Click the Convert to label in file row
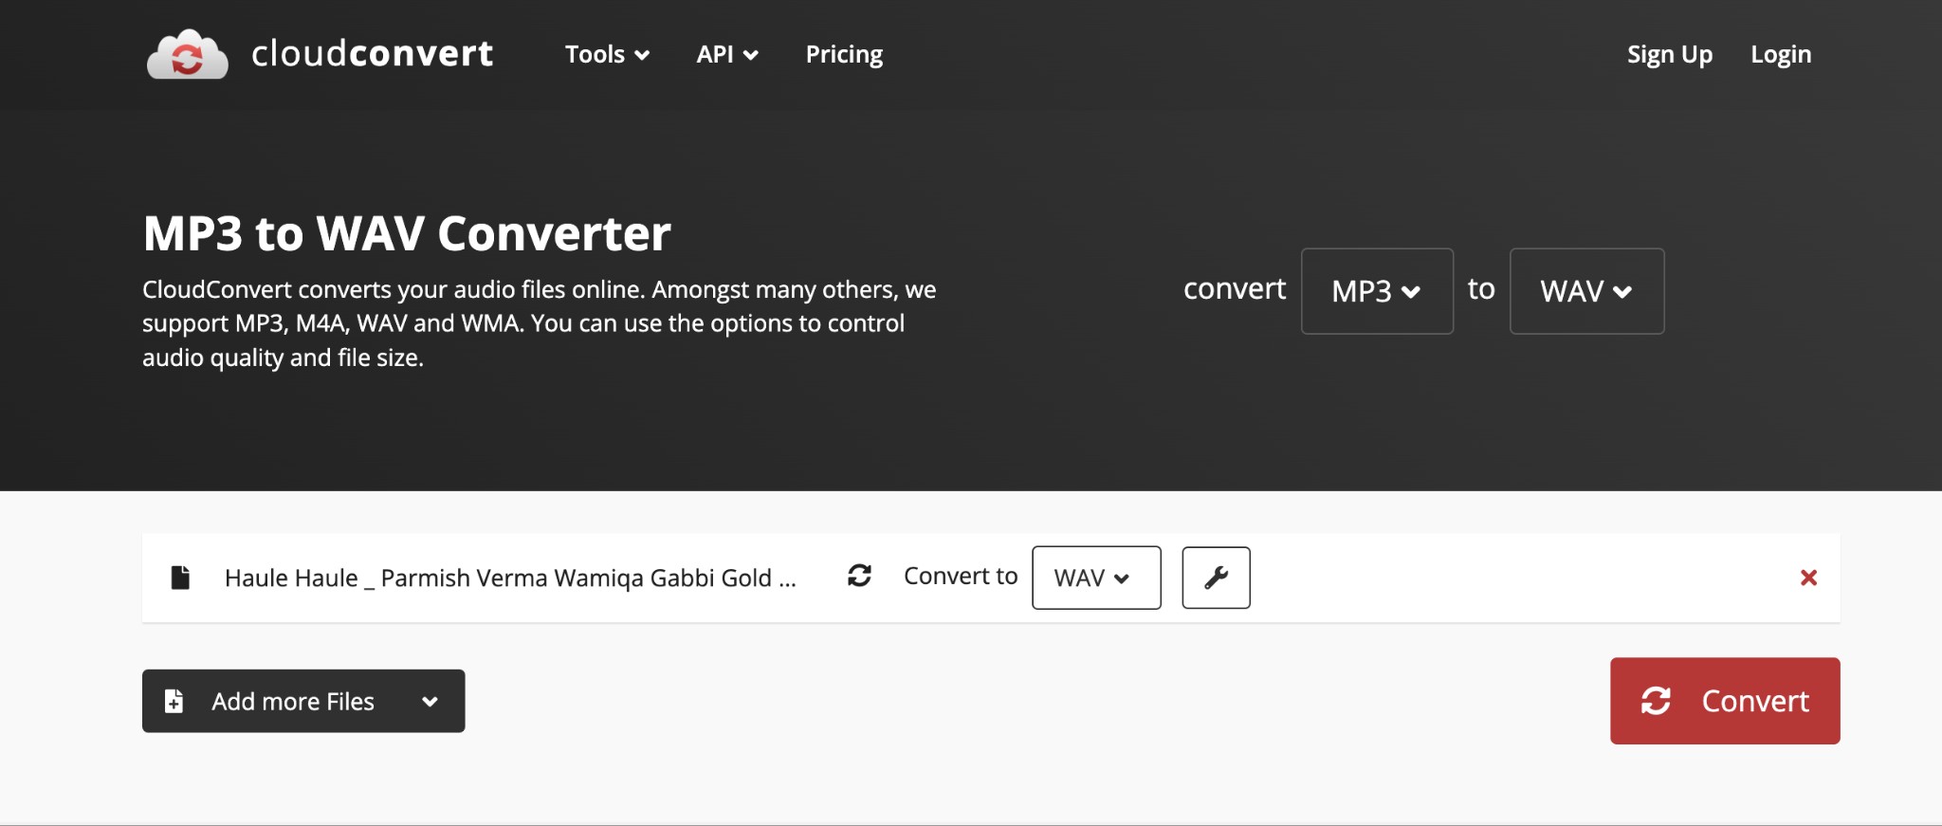The height and width of the screenshot is (826, 1942). click(x=961, y=576)
